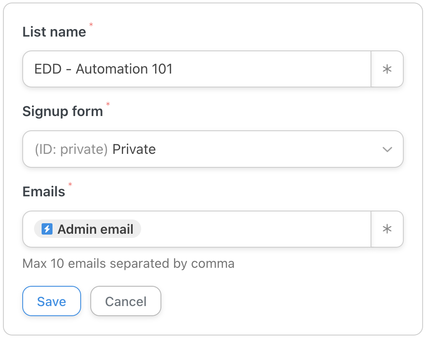Click the "EDD - Automation 101" text
The image size is (426, 338).
[103, 69]
